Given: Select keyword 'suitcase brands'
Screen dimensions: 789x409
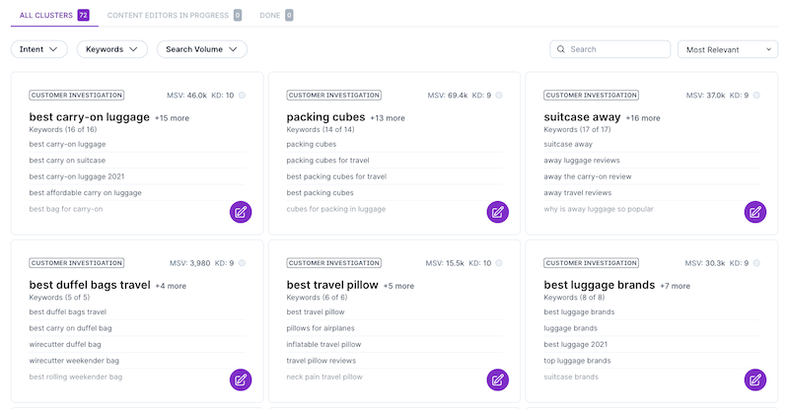Looking at the screenshot, I should click(x=571, y=376).
